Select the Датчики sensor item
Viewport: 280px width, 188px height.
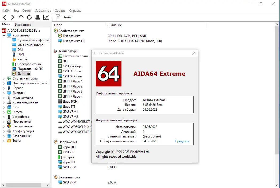pos(21,74)
